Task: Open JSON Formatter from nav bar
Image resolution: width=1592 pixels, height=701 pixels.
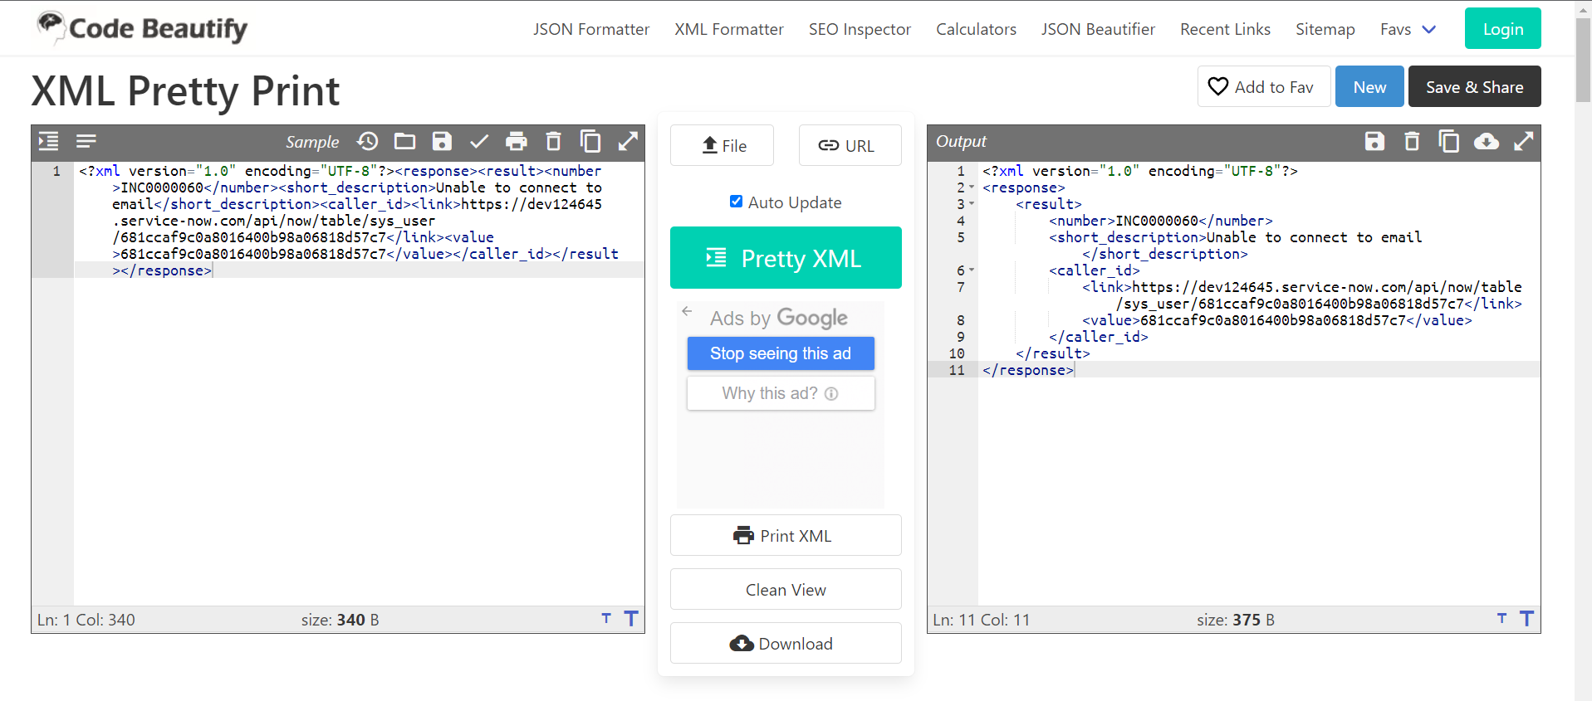Action: (x=591, y=29)
